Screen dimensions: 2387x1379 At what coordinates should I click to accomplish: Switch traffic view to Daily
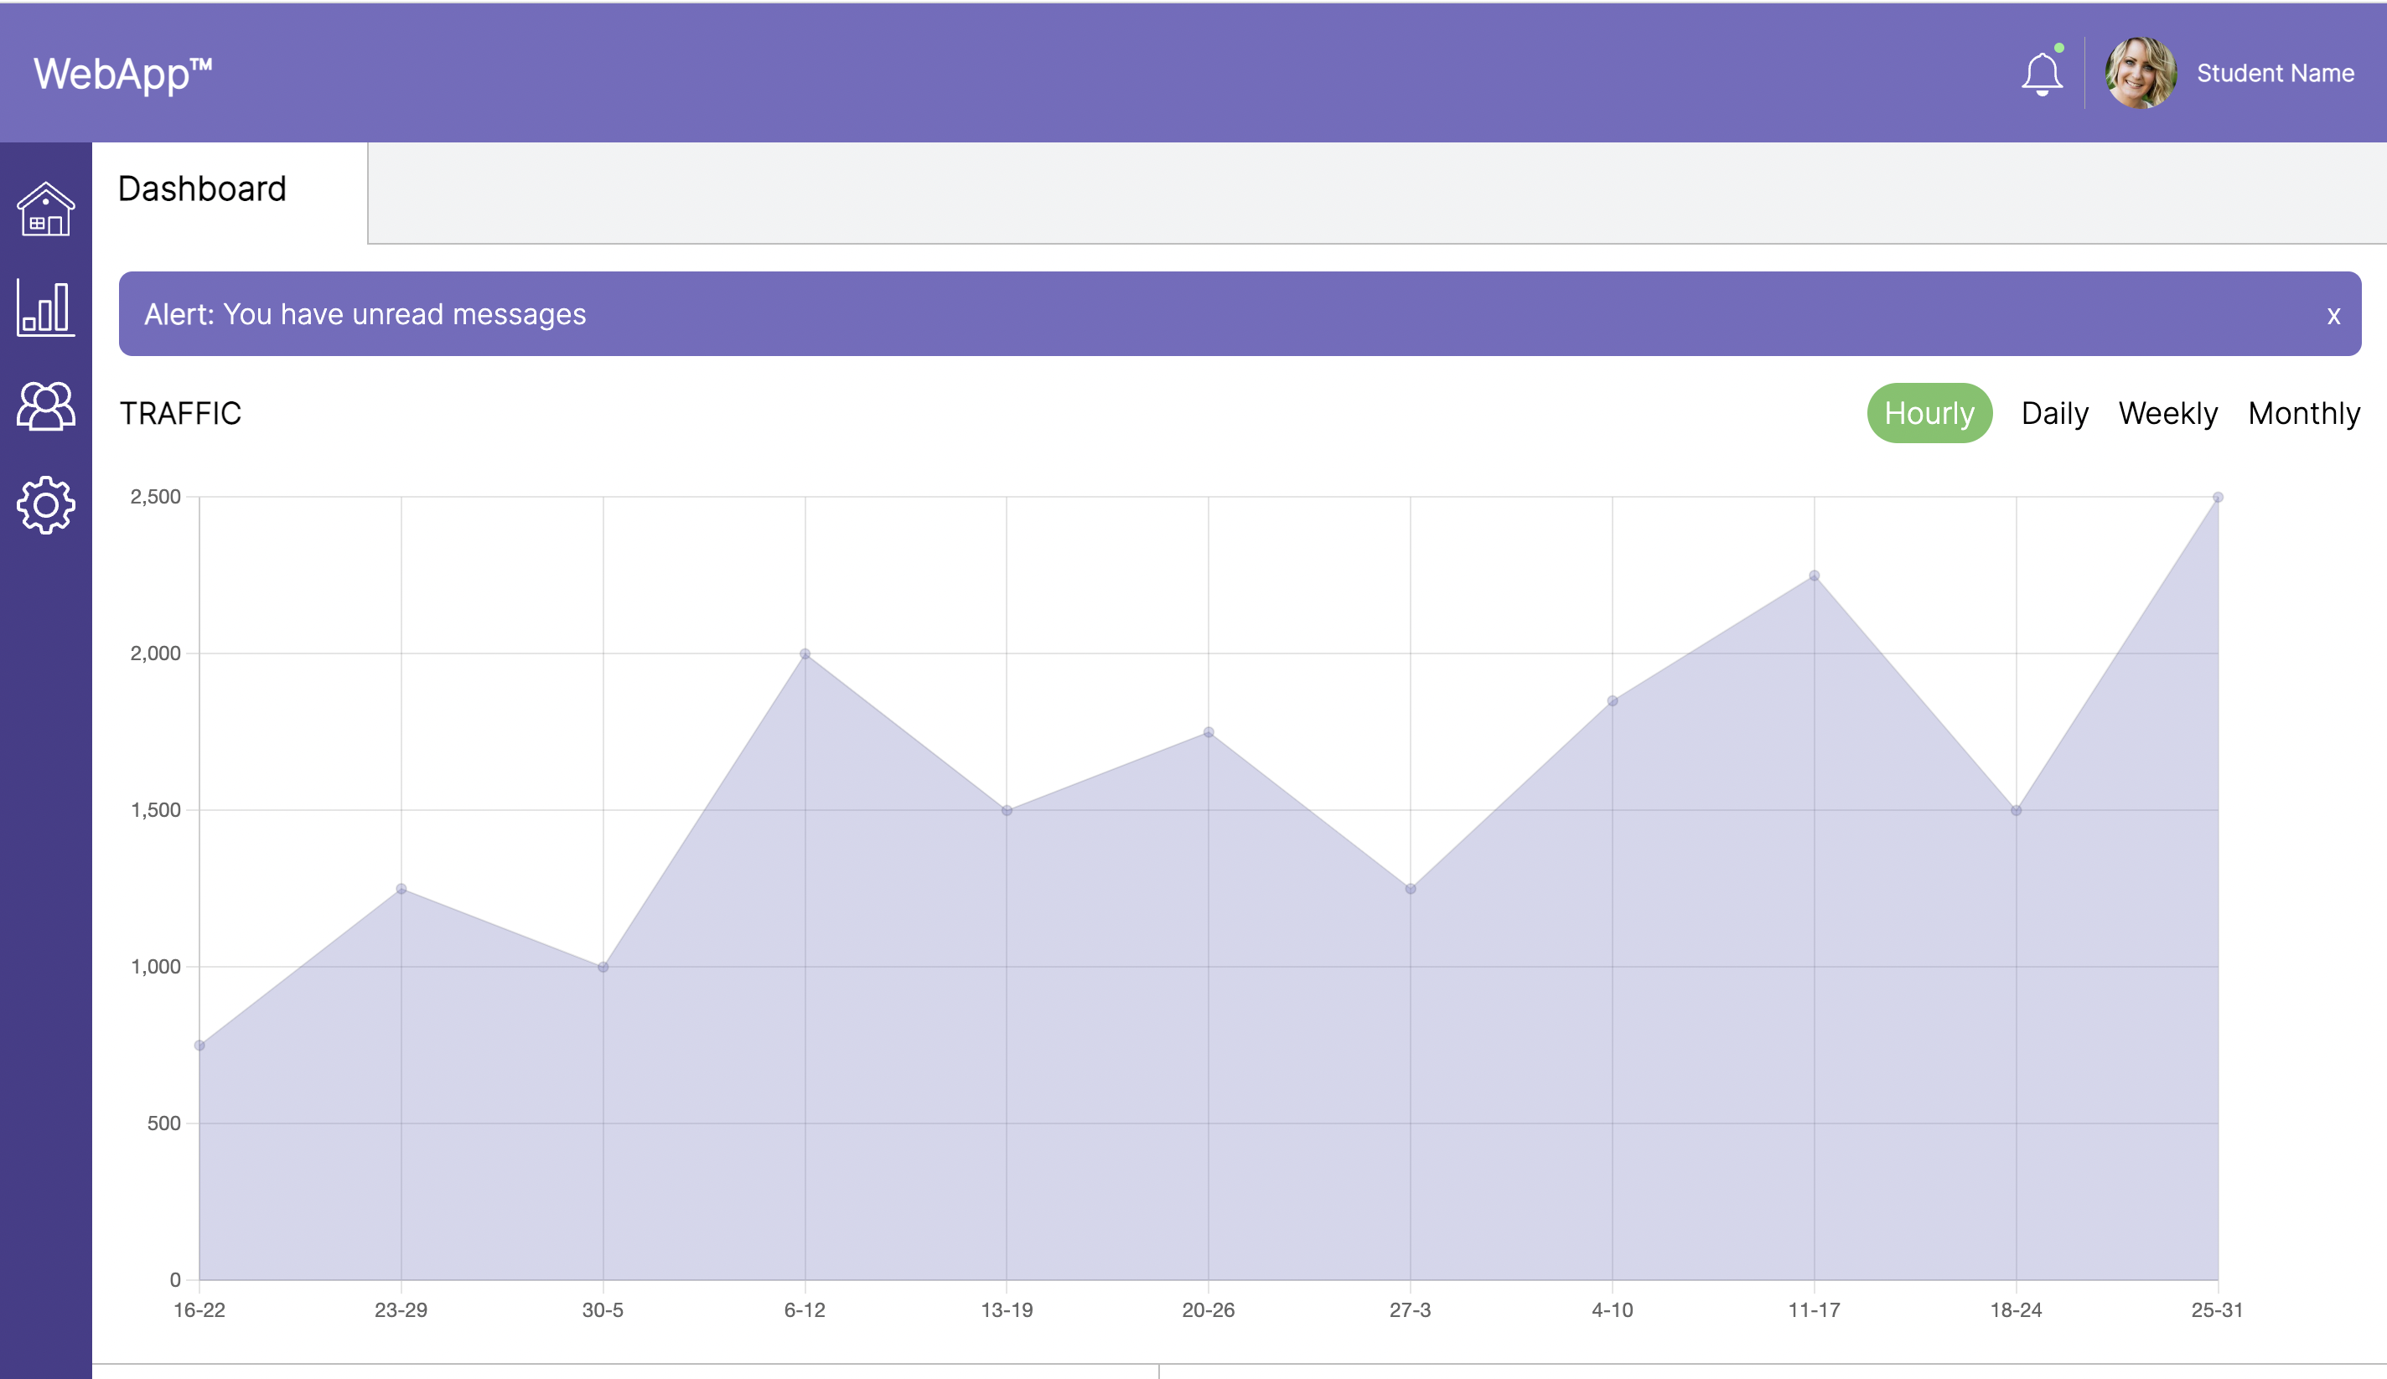[2054, 413]
